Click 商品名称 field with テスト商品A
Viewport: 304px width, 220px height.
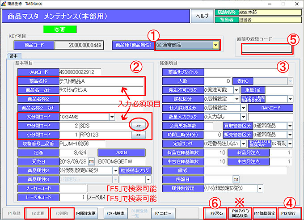(101, 81)
